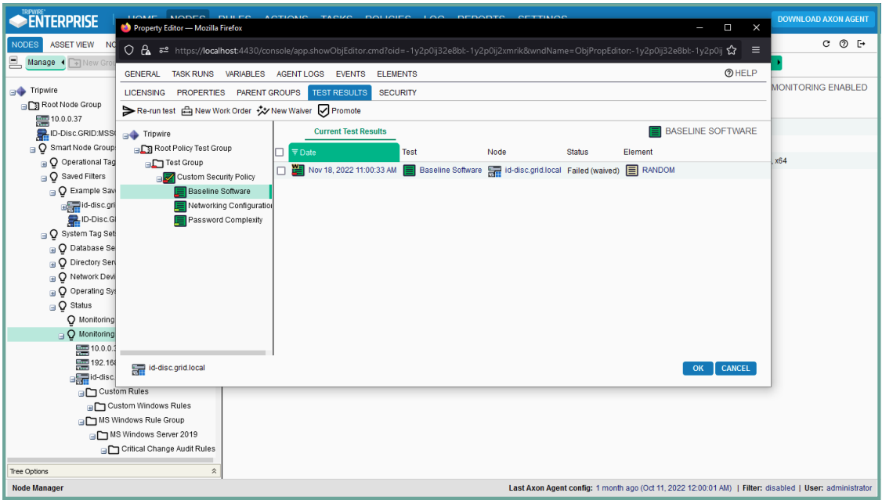Viewport: 882px width, 500px height.
Task: Open the VARIABLES tab
Action: [245, 74]
